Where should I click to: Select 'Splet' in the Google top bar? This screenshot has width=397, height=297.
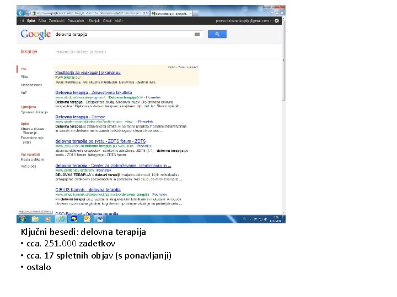pyautogui.click(x=31, y=21)
